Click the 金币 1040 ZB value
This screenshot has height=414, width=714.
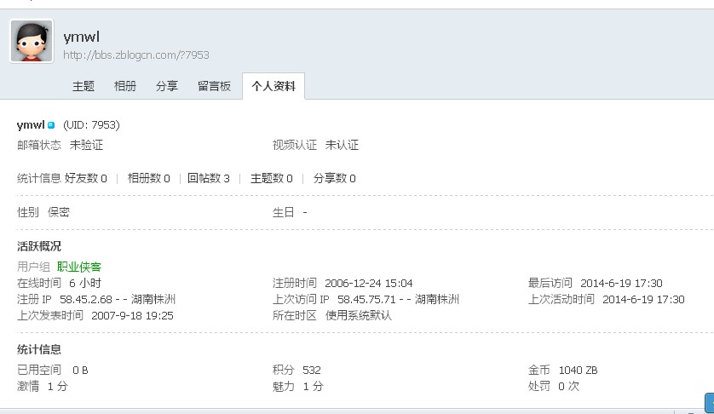click(x=579, y=370)
